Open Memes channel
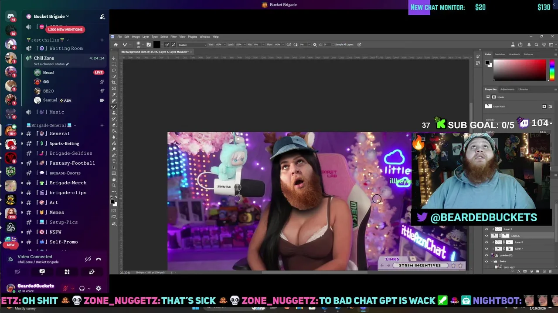Screen dimensions: 558x313 (x=57, y=212)
